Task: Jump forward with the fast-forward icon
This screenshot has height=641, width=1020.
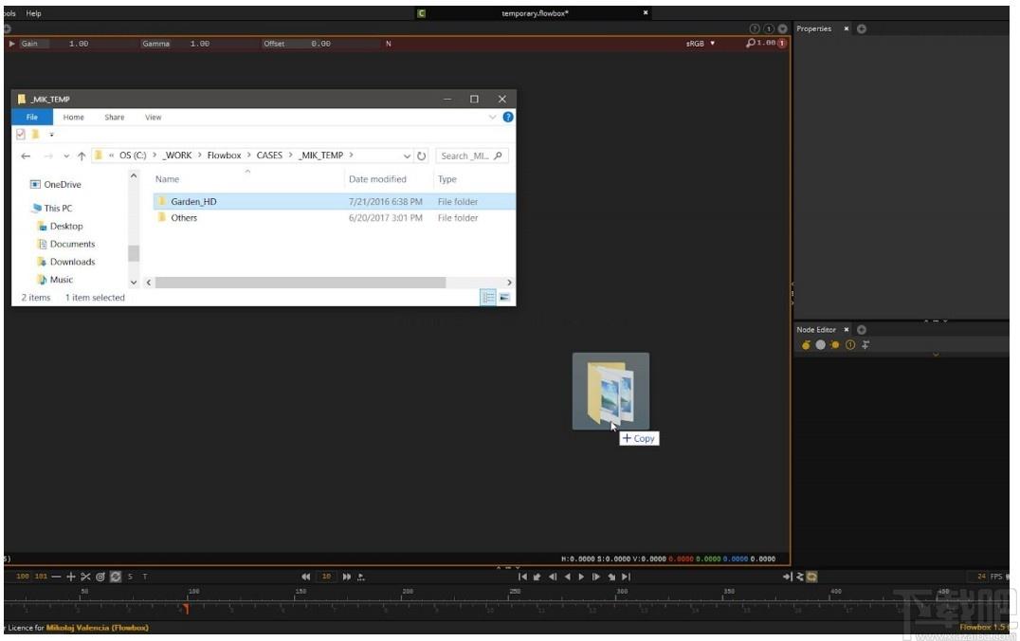Action: pos(346,577)
